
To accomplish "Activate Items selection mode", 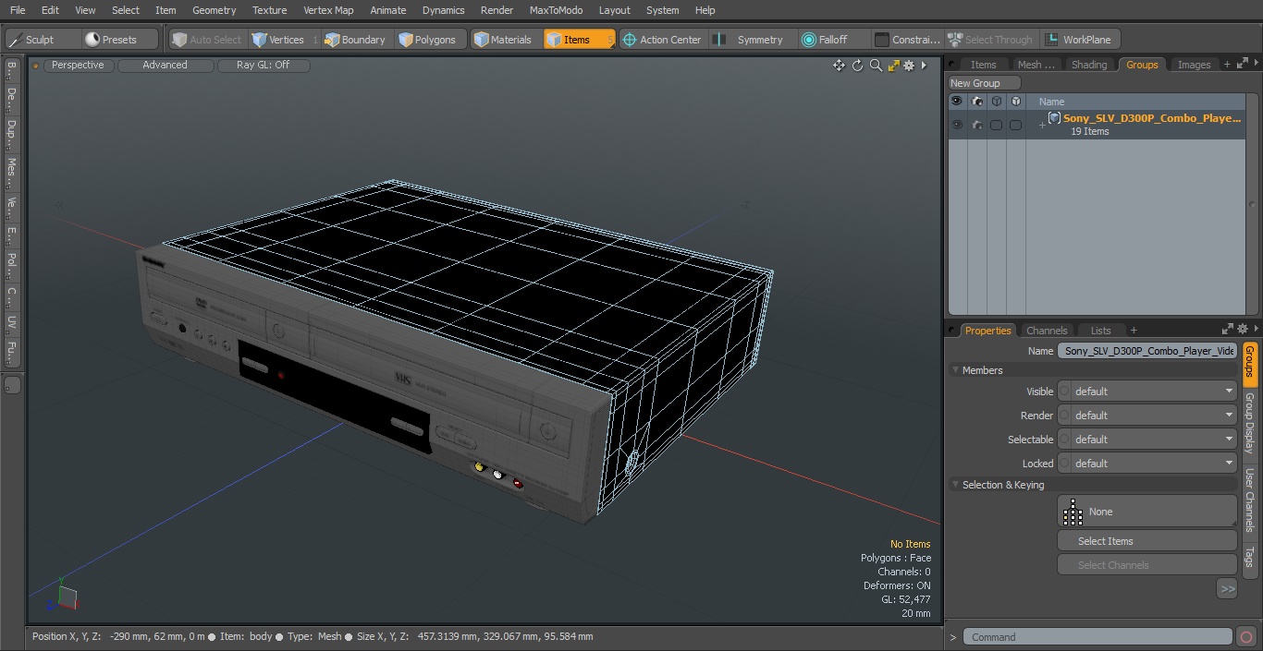I will [x=578, y=40].
